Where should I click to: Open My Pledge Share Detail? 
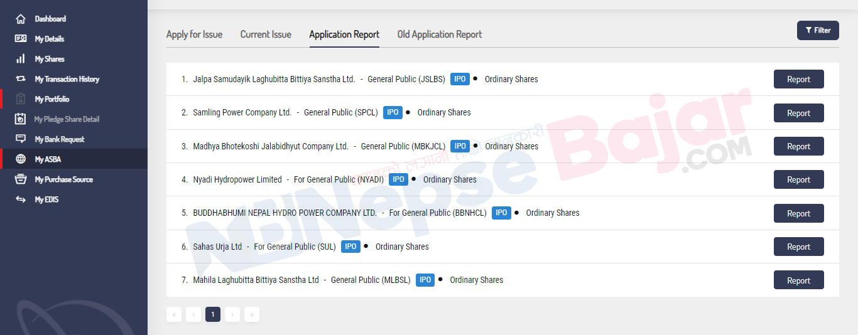pos(73,119)
